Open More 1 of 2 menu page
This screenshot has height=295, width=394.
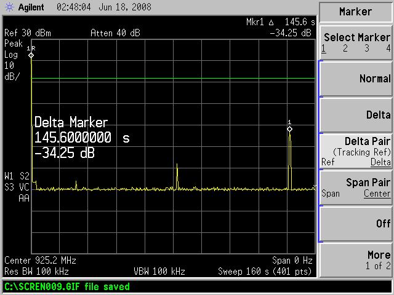point(356,259)
